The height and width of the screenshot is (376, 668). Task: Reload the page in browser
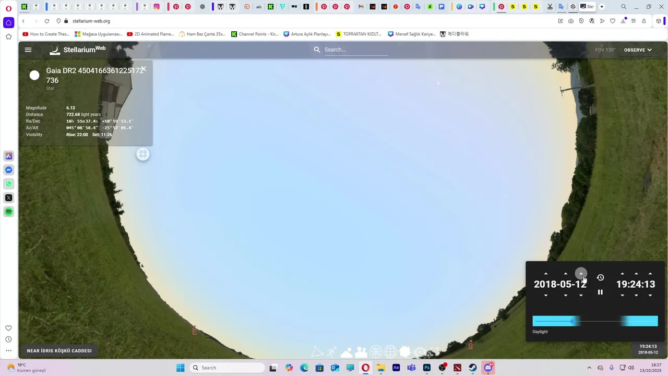coord(46,21)
